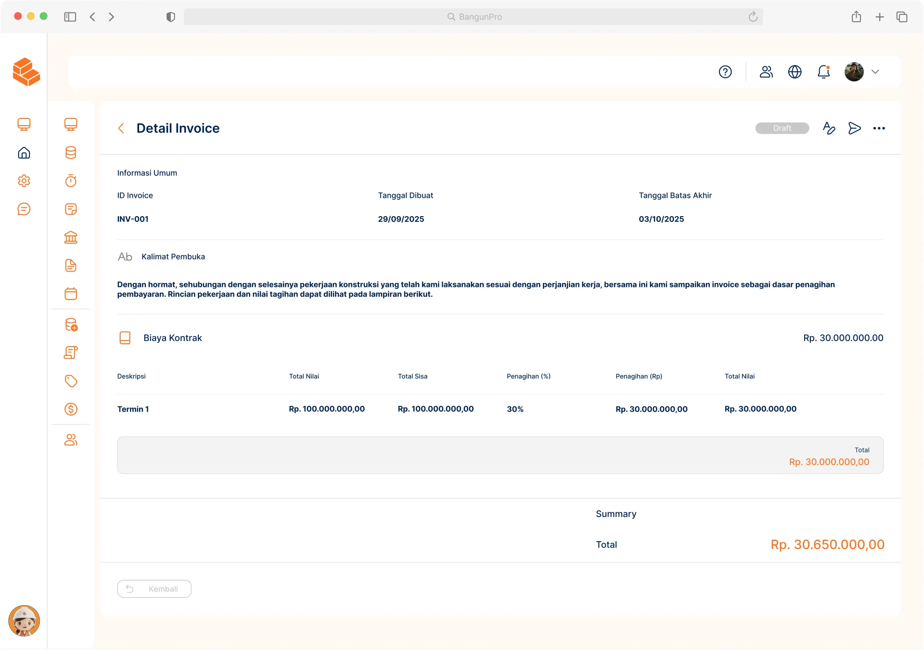This screenshot has height=650, width=924.
Task: Click the Kalimat Pembuka text section
Action: 173,256
